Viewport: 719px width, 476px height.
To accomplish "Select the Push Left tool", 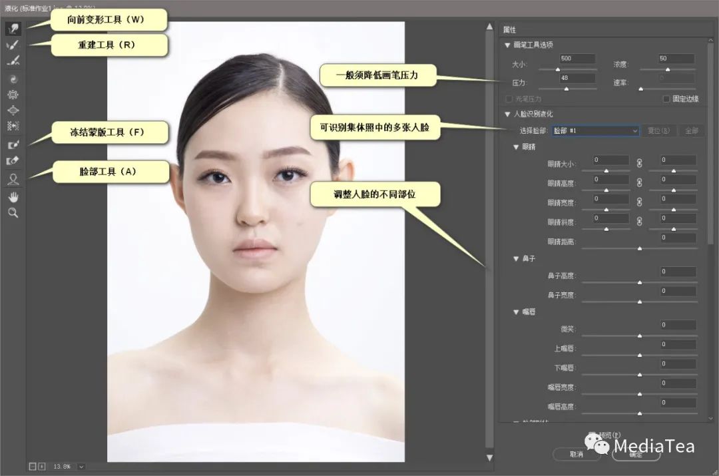I will tap(13, 126).
